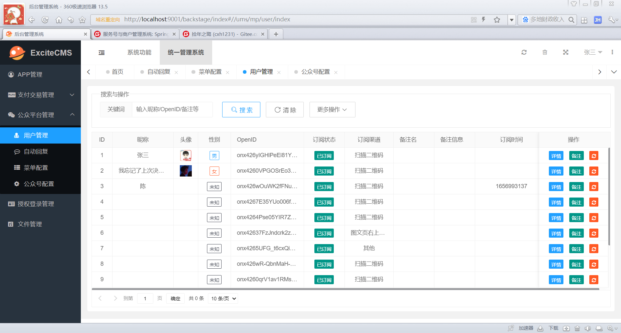Click the refresh icon in top header
This screenshot has height=333, width=621.
point(524,52)
